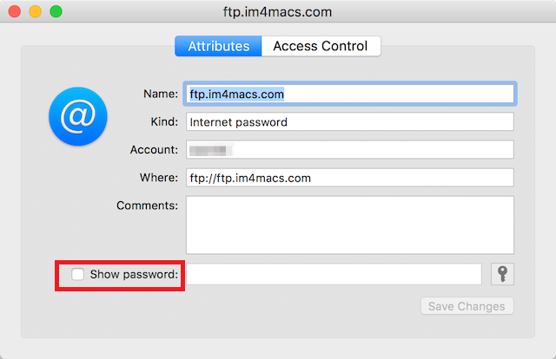Click the Account: label
The width and height of the screenshot is (556, 359).
tap(154, 150)
